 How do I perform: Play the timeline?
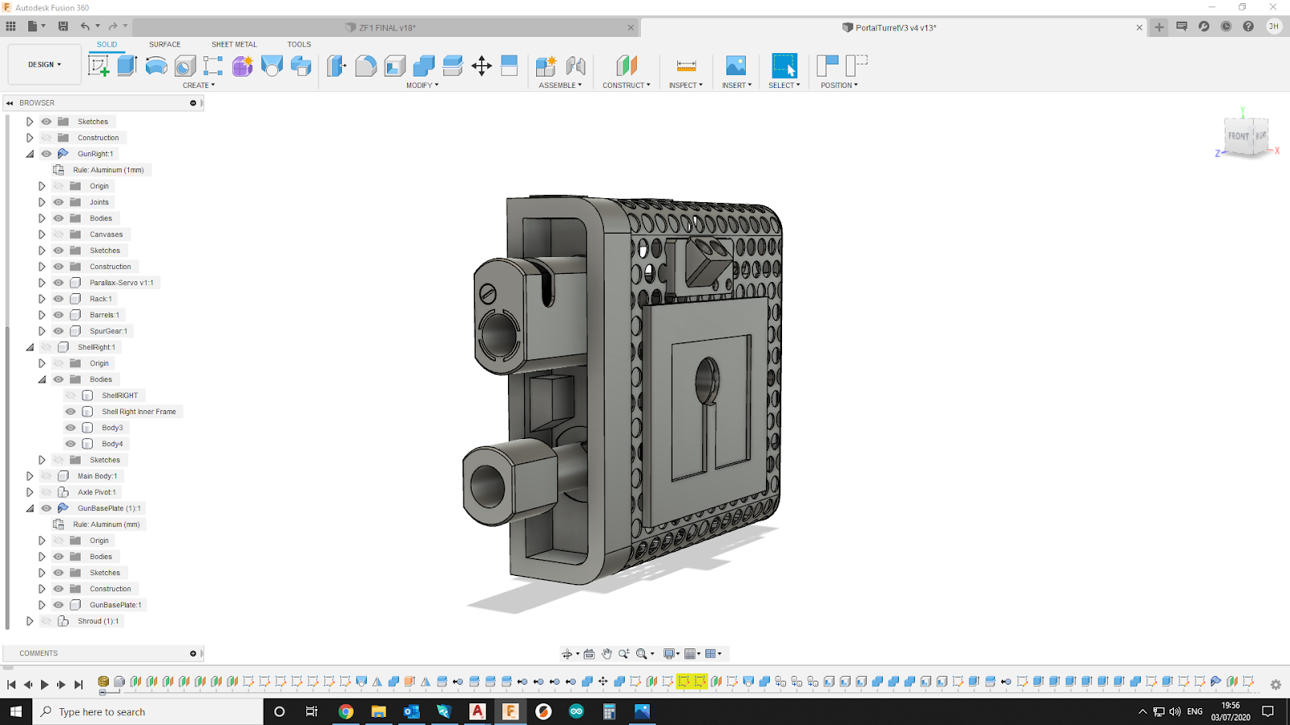pos(44,685)
